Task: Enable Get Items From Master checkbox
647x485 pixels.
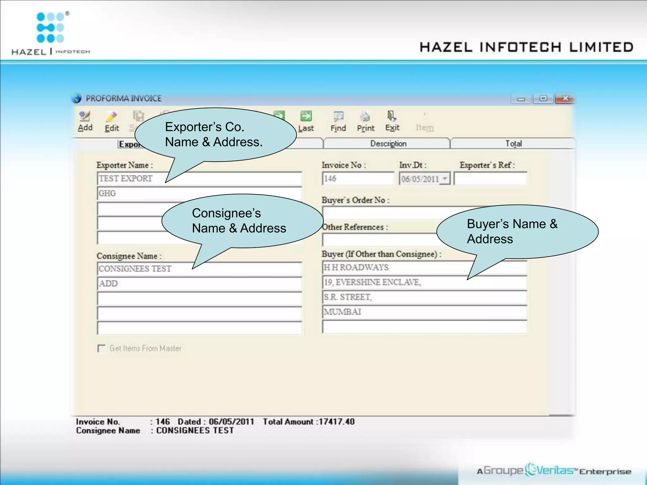Action: [x=101, y=349]
